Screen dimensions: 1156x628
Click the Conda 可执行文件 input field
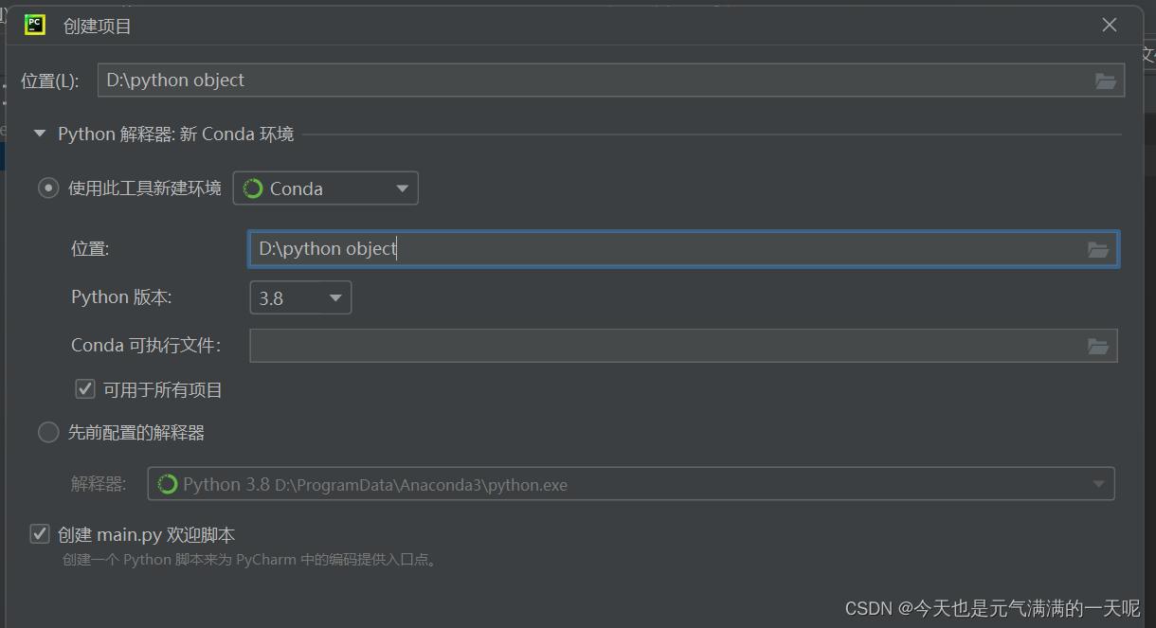click(x=683, y=346)
